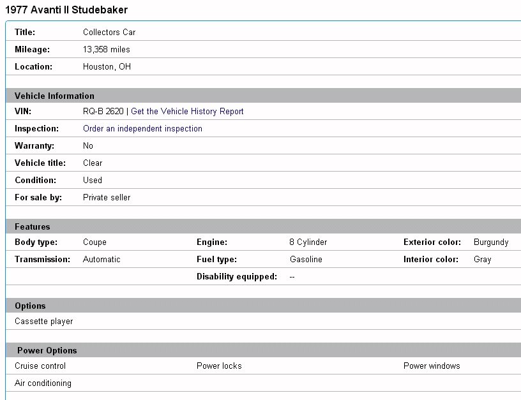Click the Gray interior color value
Viewport: 521px width, 400px height.
(482, 260)
